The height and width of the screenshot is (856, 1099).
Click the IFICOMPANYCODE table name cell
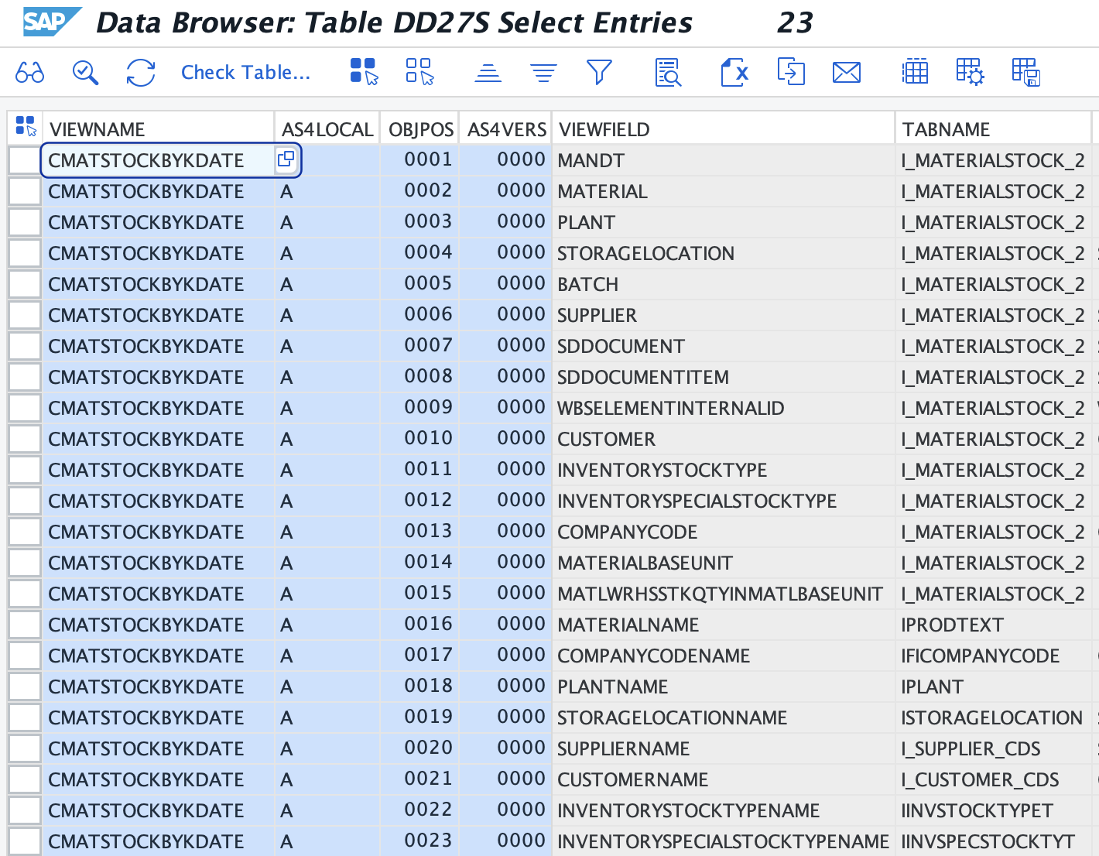coord(994,656)
